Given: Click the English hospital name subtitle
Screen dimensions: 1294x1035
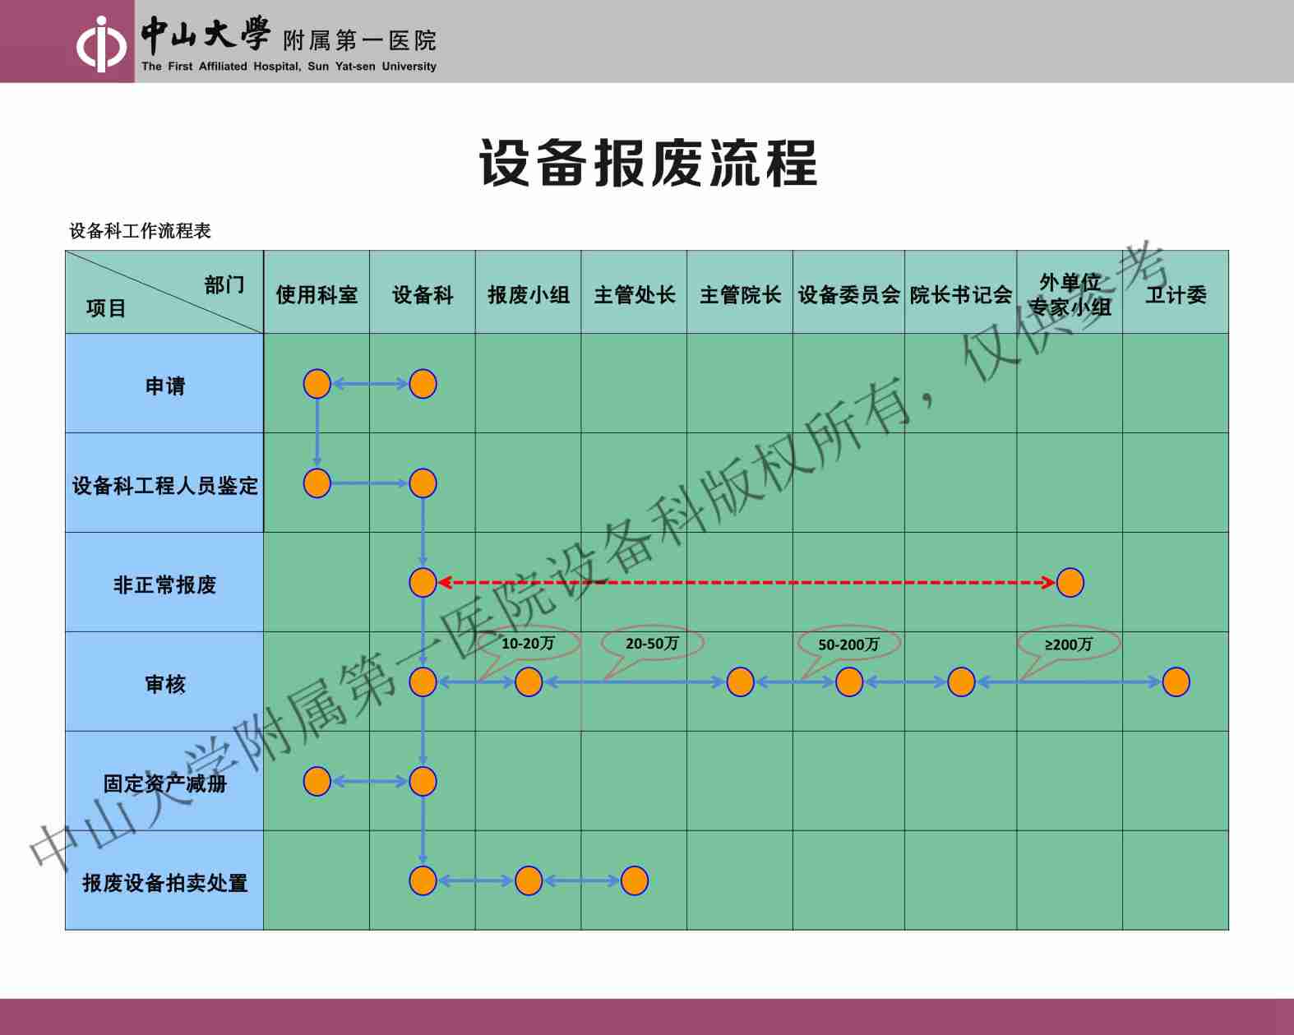Looking at the screenshot, I should coord(289,67).
